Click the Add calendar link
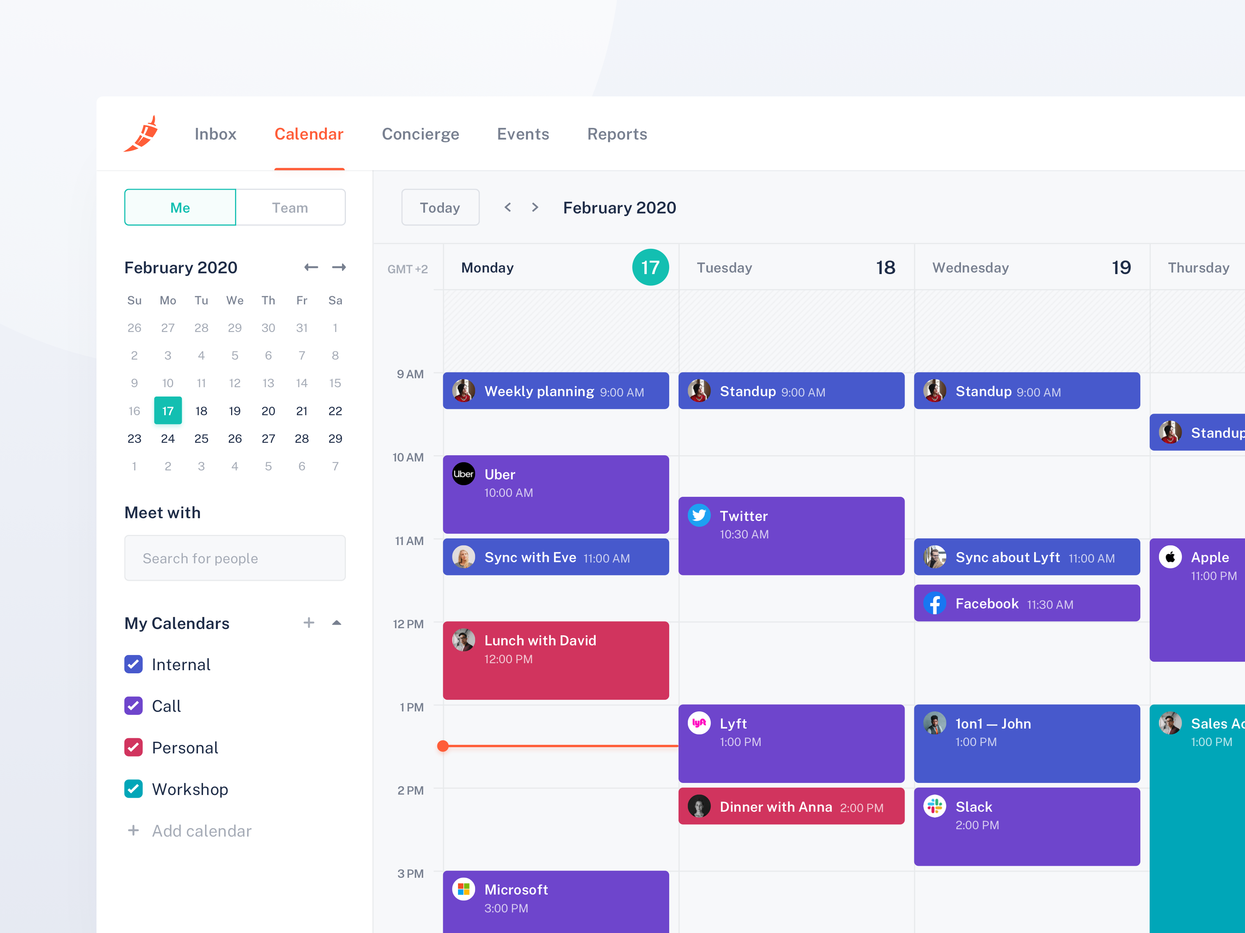 (202, 831)
